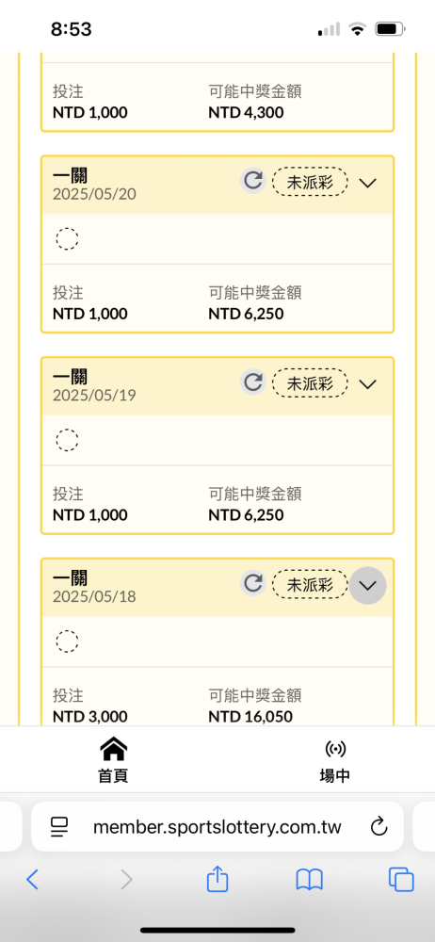Viewport: 435px width, 942px height.
Task: Show all open Safari tabs
Action: [x=401, y=880]
